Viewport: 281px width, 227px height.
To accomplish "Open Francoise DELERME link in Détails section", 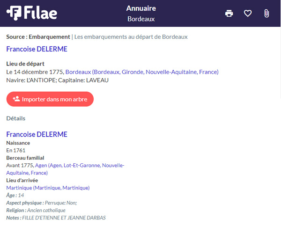I will coord(37,134).
